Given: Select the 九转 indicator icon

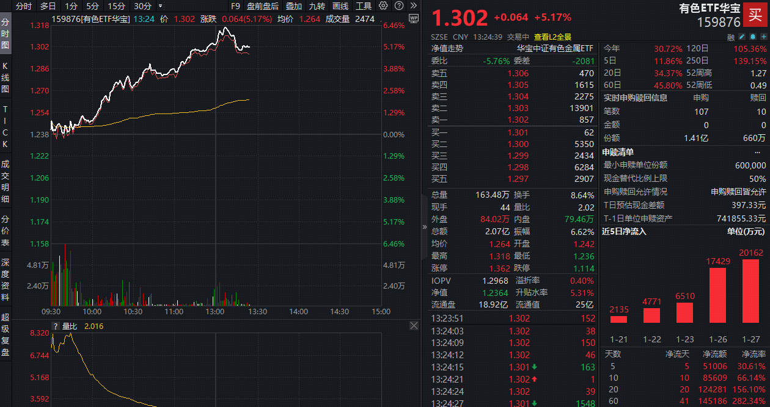Looking at the screenshot, I should (x=317, y=6).
